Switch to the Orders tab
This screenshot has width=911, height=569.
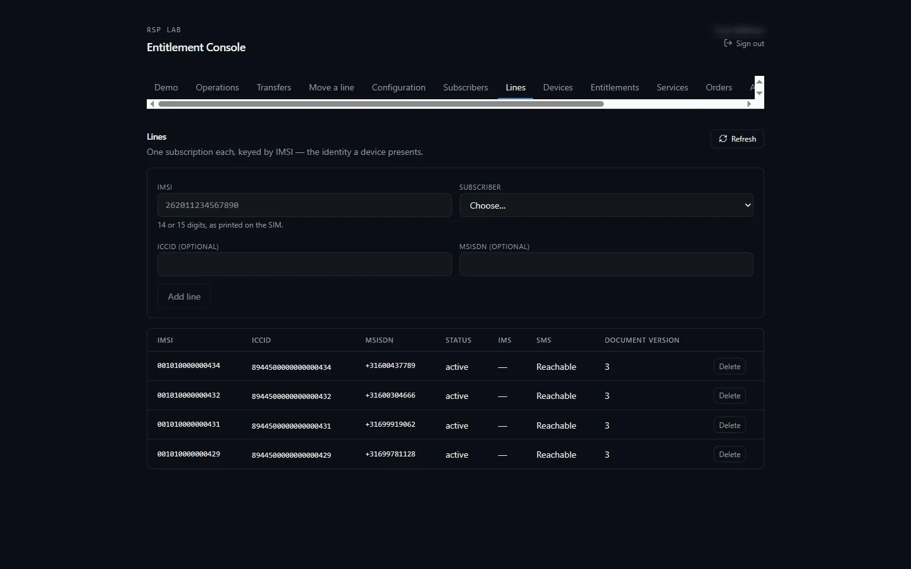coord(719,87)
